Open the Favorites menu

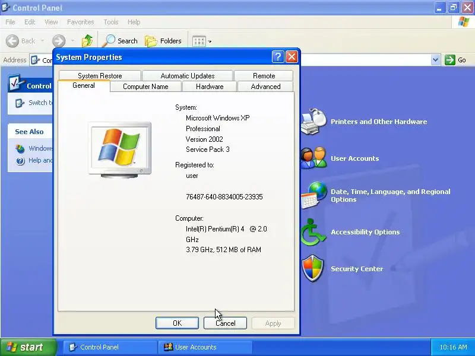pyautogui.click(x=81, y=22)
